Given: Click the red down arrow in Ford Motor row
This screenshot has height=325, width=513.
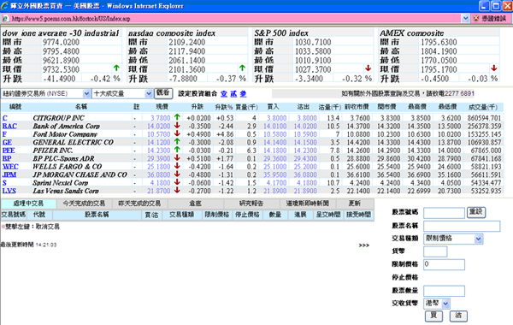Looking at the screenshot, I should (x=177, y=133).
